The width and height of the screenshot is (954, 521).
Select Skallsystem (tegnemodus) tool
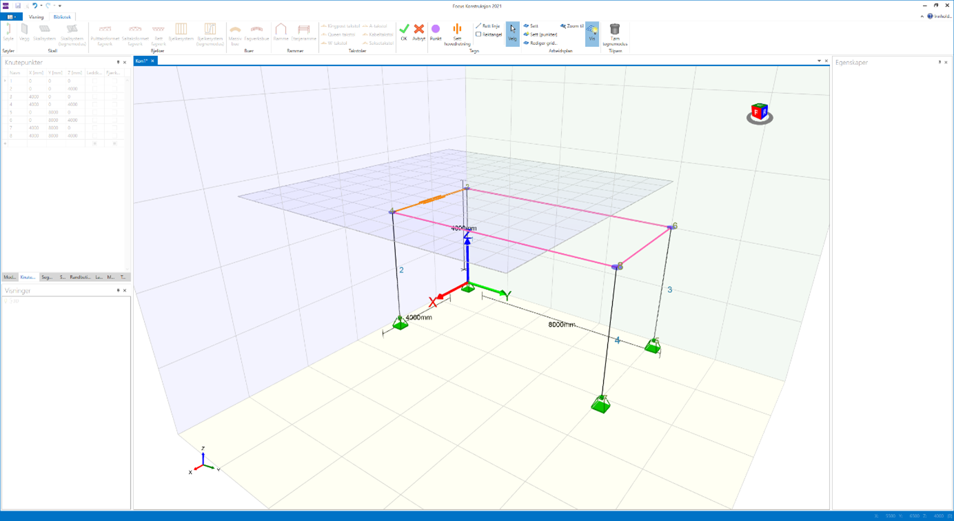point(72,34)
